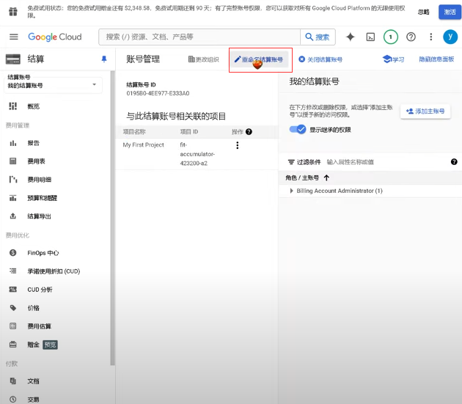The image size is (462, 404).
Task: Click the 交易 transactions clock icon
Action: (13, 400)
